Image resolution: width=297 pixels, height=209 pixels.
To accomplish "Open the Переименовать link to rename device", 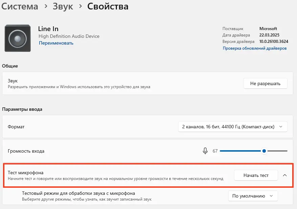I will pos(56,43).
